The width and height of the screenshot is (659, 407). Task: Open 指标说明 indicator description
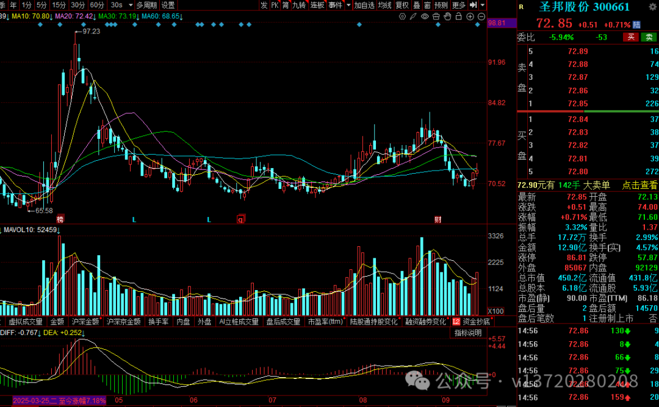468,333
